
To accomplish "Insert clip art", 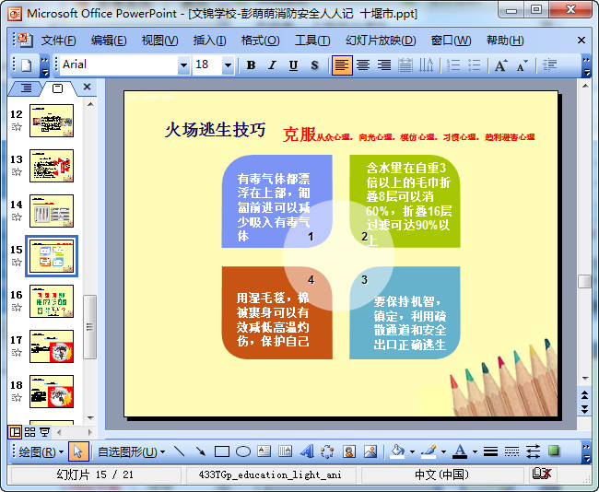I will [x=348, y=451].
